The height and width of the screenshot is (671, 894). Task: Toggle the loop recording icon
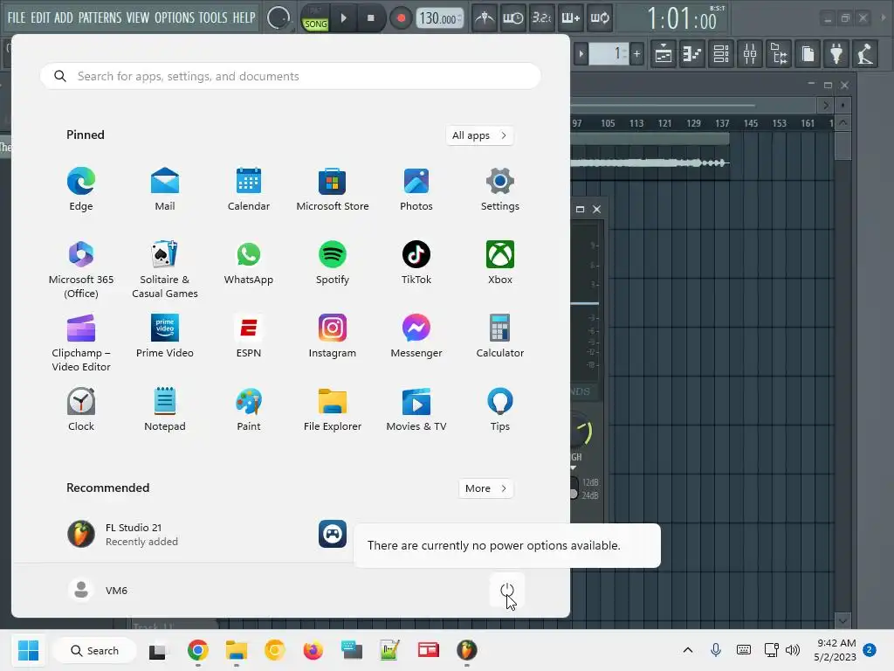599,18
